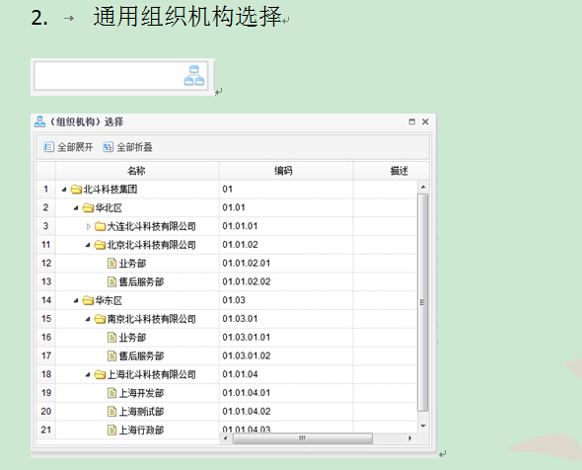The width and height of the screenshot is (582, 470).
Task: Click the horizontal scrollbar left arrow
Action: (x=226, y=438)
